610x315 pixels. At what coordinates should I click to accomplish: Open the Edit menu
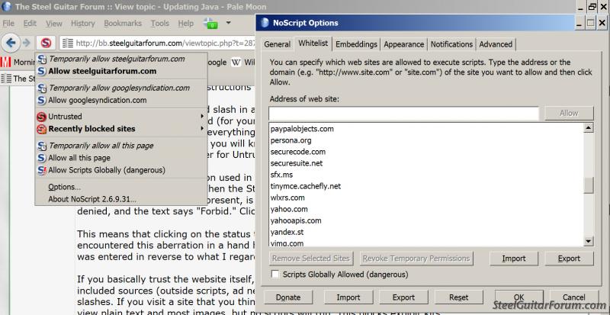click(30, 24)
